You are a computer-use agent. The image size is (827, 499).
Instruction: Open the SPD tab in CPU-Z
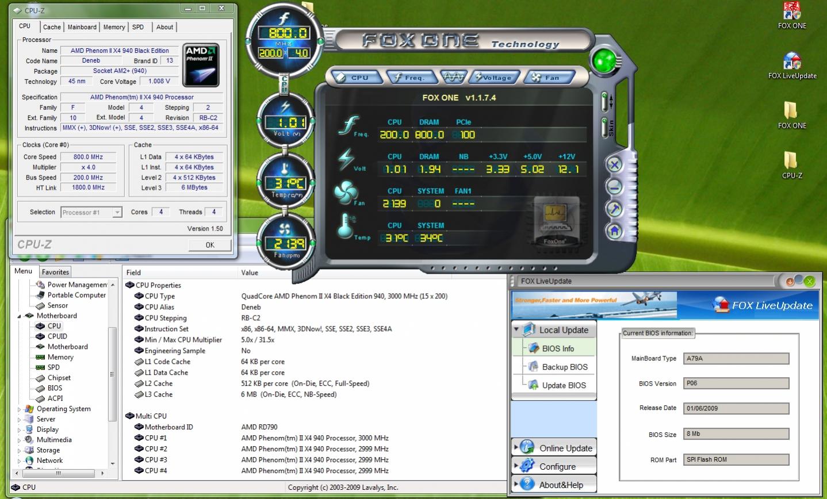138,27
